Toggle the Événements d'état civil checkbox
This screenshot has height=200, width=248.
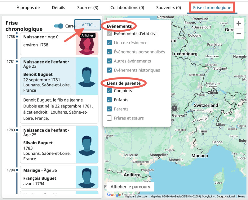(109, 33)
